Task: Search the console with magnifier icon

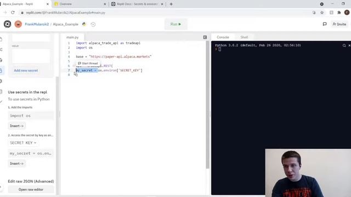Action: tap(344, 45)
